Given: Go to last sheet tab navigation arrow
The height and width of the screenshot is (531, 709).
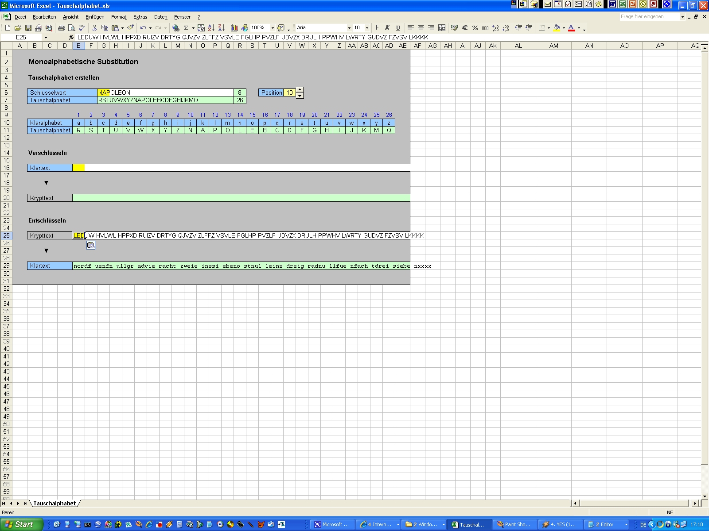Looking at the screenshot, I should click(x=25, y=503).
